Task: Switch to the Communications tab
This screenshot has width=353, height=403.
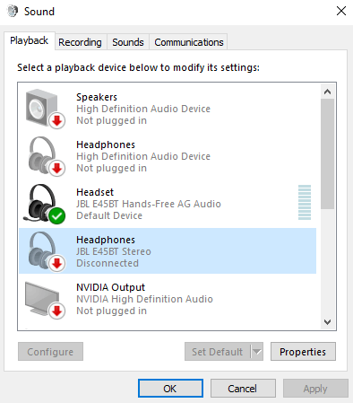Action: (x=189, y=42)
